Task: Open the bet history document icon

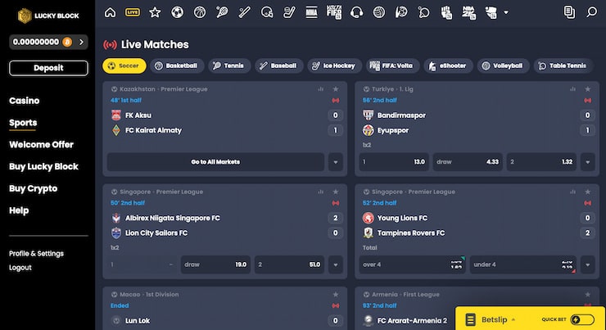Action: (x=569, y=12)
